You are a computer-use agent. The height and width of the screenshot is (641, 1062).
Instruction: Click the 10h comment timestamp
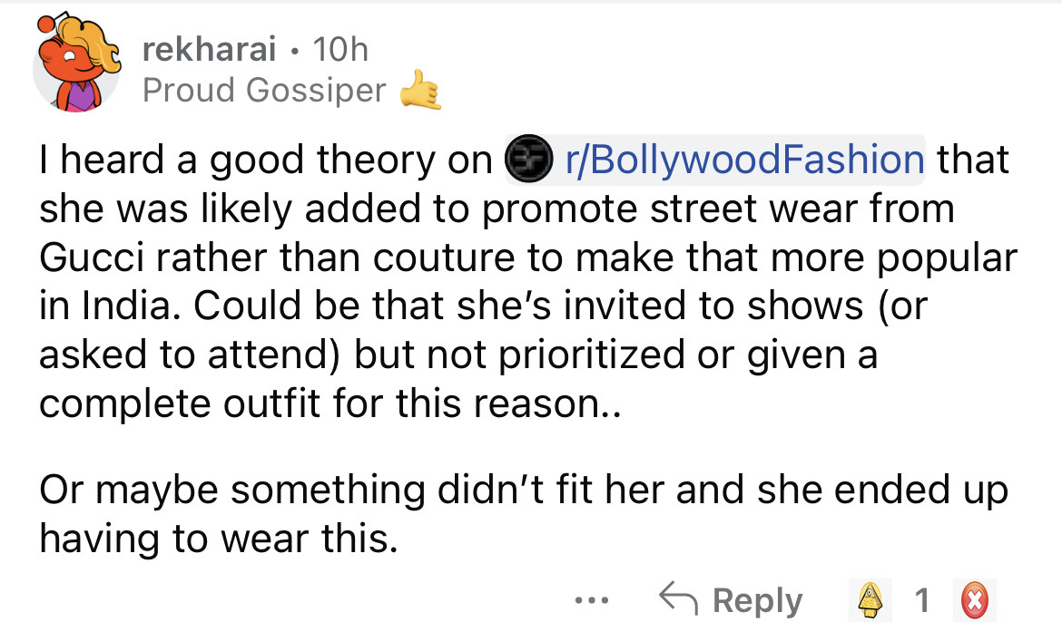pyautogui.click(x=339, y=50)
